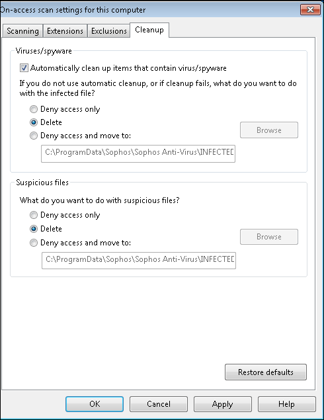Open the Extensions tab

[65, 31]
